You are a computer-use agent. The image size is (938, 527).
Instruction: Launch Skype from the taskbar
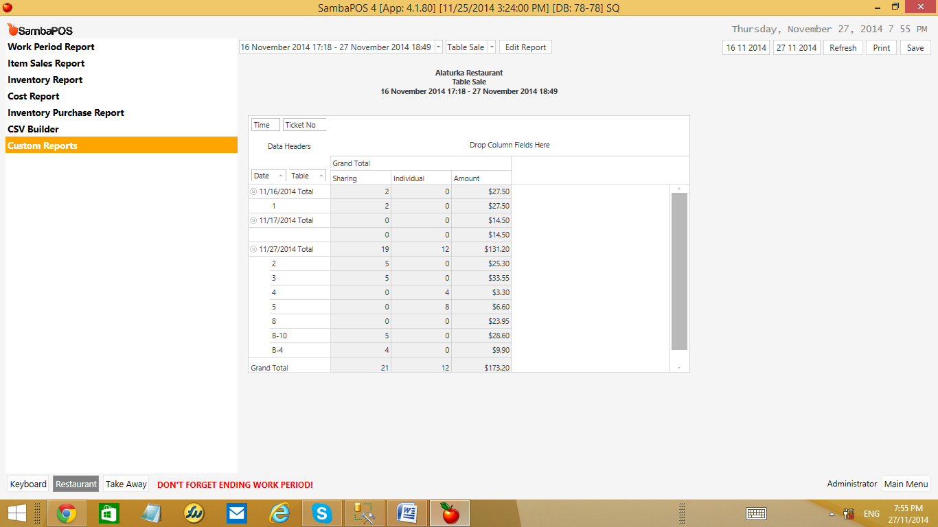click(321, 513)
